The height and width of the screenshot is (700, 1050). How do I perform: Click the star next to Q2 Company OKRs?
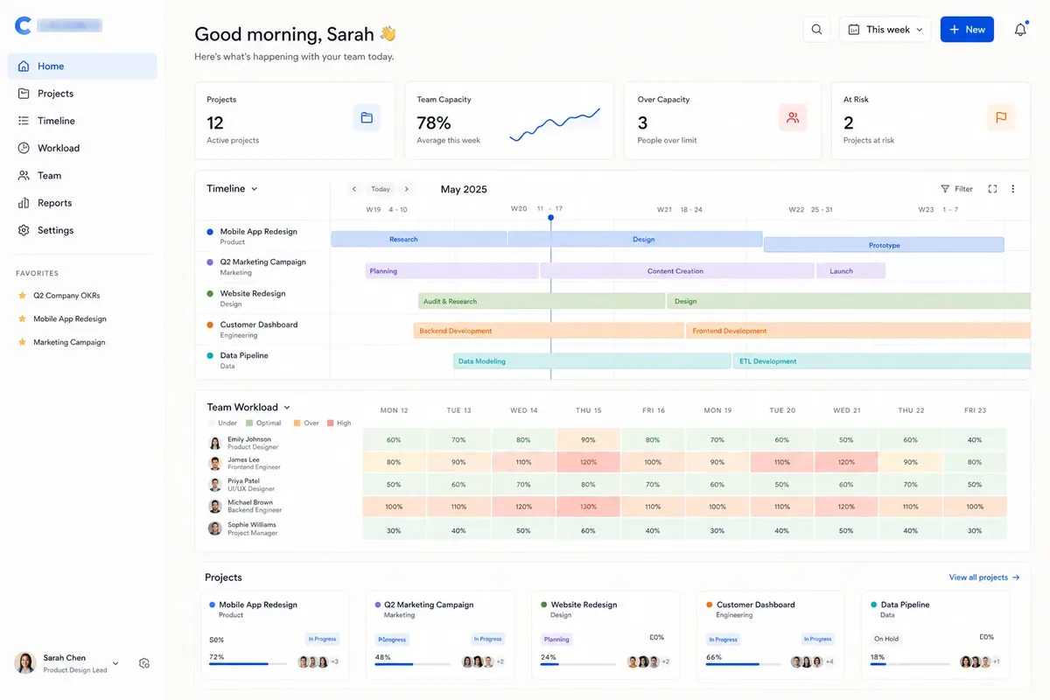click(x=23, y=296)
